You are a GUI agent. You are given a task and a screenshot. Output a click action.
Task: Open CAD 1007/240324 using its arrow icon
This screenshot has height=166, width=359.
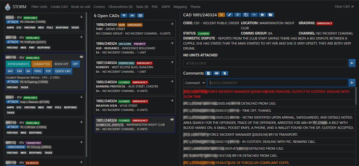172,62
